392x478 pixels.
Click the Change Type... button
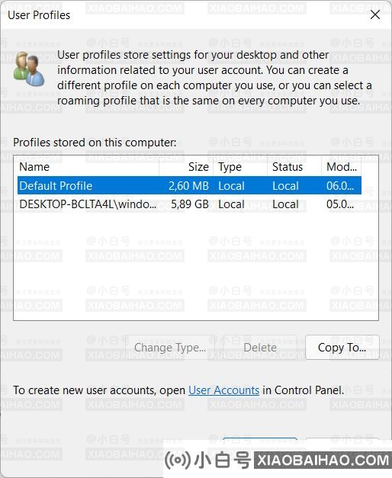(170, 347)
